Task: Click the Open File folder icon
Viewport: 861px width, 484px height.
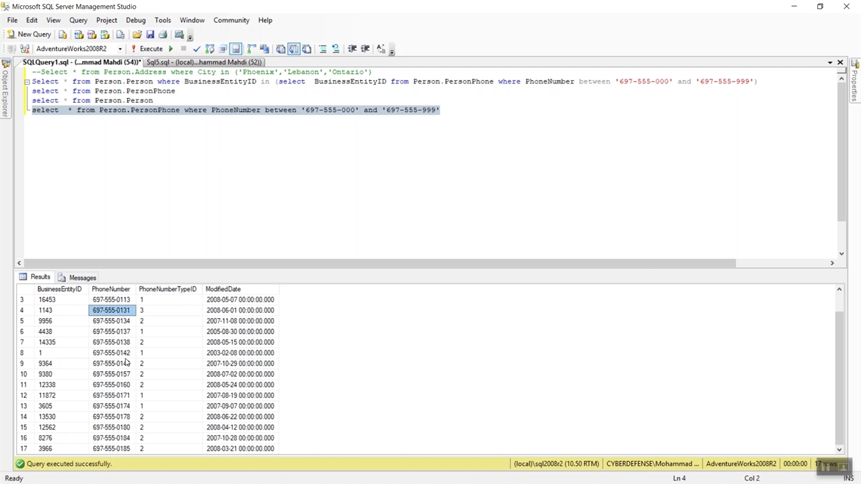Action: [137, 34]
